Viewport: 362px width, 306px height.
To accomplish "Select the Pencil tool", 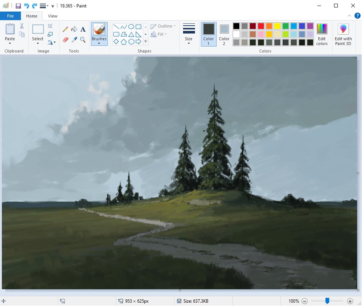I will (x=65, y=29).
